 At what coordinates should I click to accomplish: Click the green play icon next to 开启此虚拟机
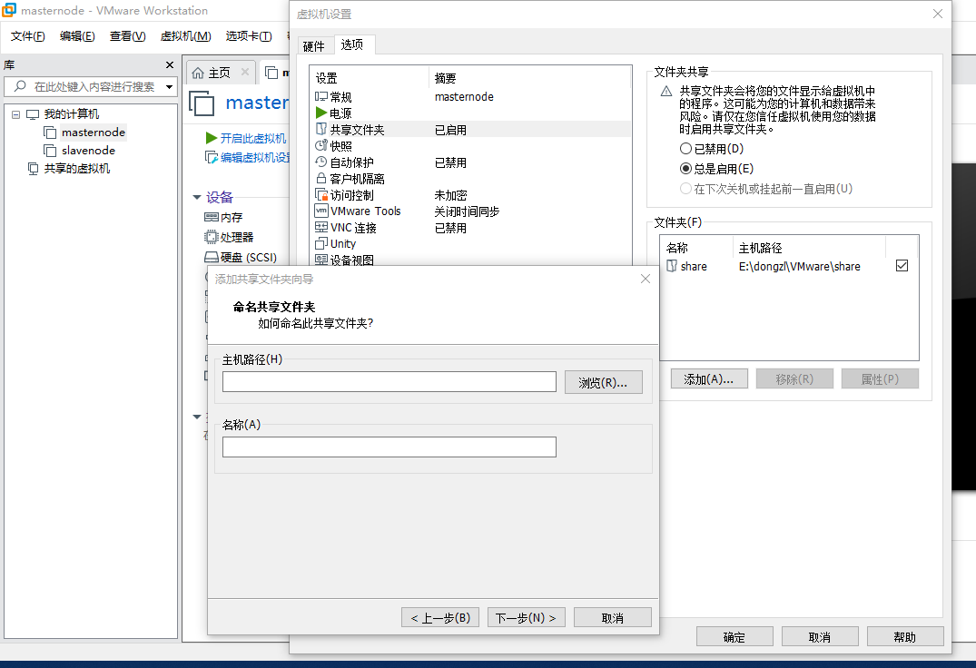click(x=211, y=138)
